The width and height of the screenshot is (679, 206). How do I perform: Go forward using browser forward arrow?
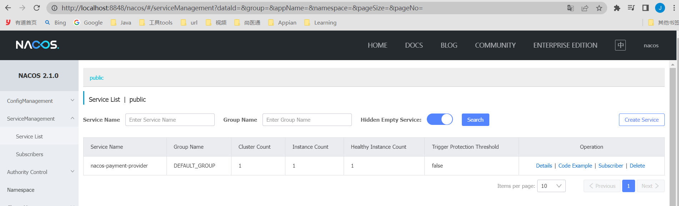click(x=22, y=8)
